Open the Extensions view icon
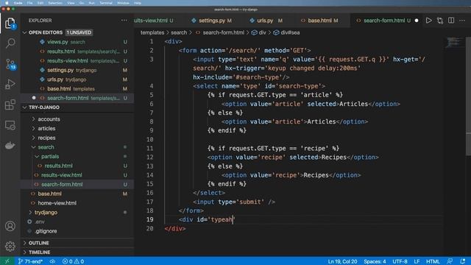The width and height of the screenshot is (471, 265). coord(10,105)
